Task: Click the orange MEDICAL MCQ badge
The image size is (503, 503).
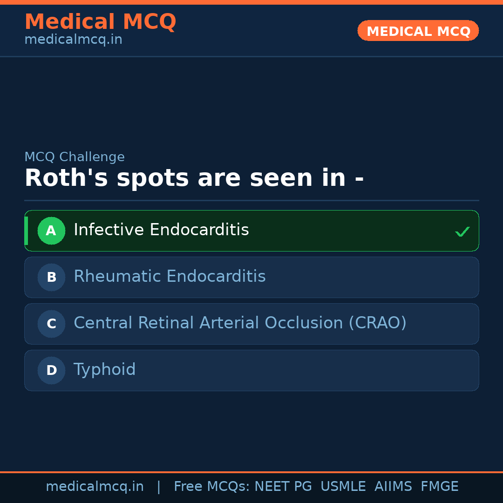Action: click(x=418, y=31)
